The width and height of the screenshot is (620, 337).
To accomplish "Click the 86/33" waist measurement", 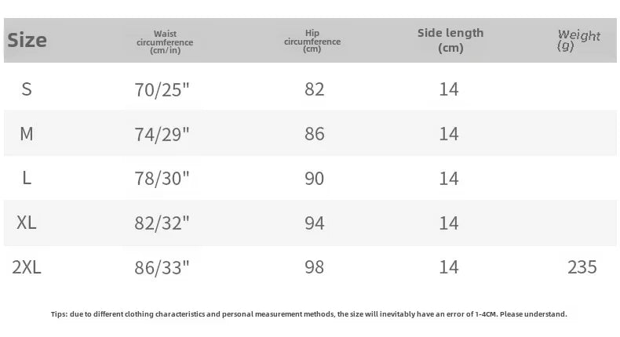I will [162, 268].
